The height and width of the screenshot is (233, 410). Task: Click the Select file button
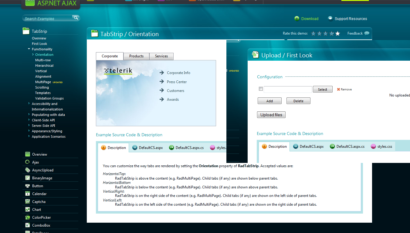[x=323, y=89]
